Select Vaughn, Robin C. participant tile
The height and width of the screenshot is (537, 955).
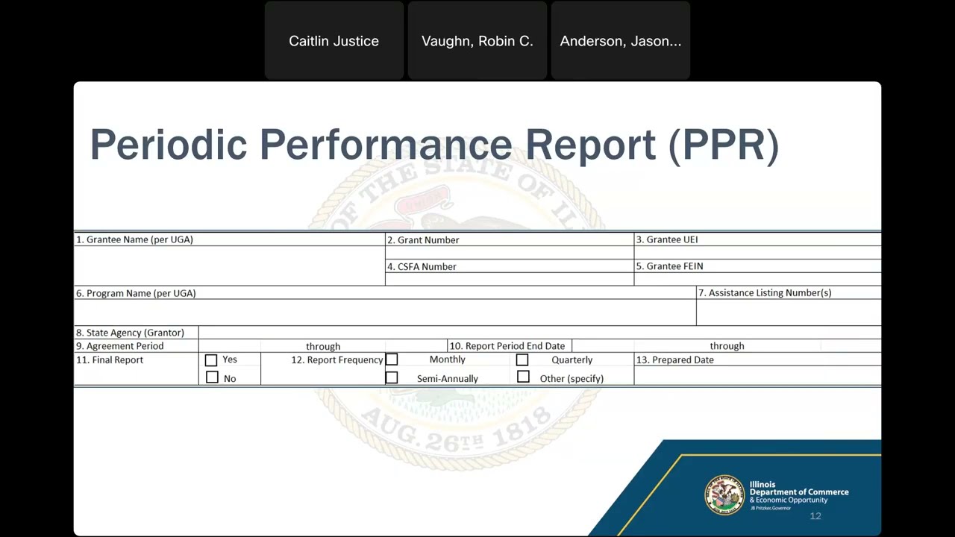[477, 41]
